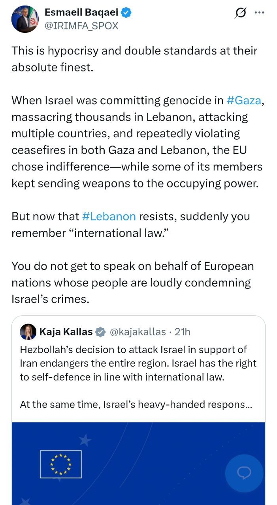Screen dimensions: 277x505
Task: Follow the #Gaza hashtag
Action: tap(244, 101)
